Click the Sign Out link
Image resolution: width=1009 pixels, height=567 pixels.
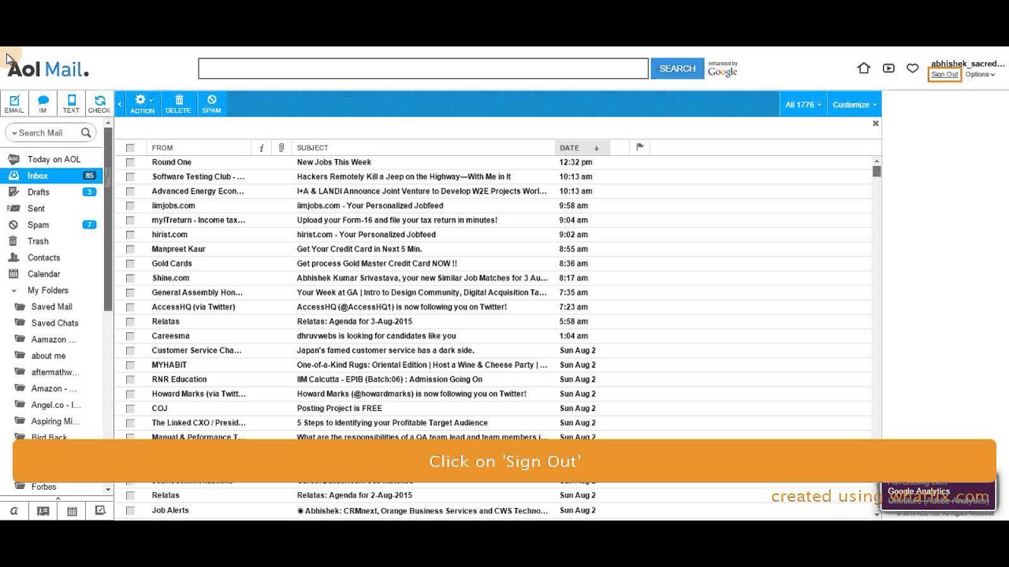tap(944, 75)
